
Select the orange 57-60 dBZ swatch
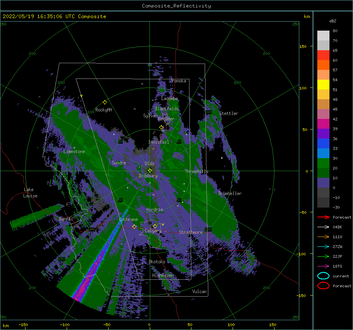pos(323,65)
